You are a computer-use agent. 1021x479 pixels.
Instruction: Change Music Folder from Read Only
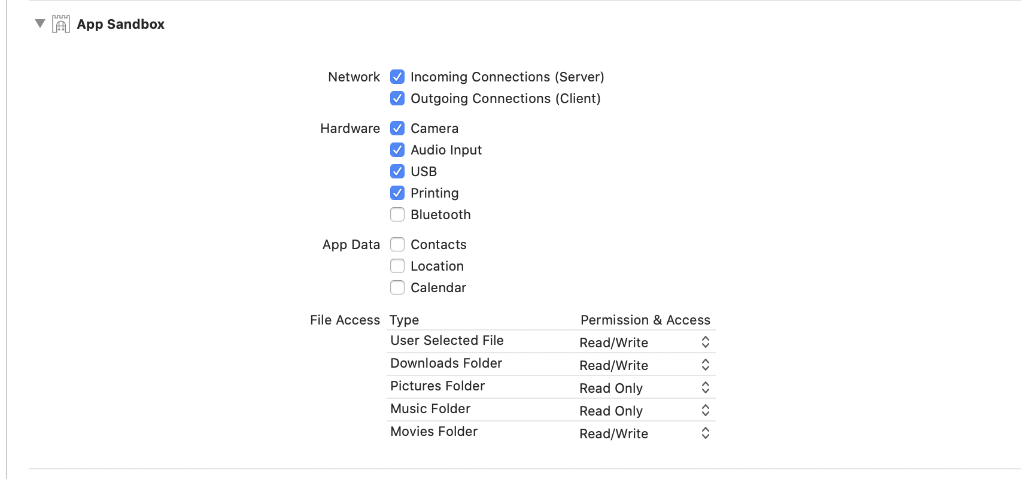pos(705,410)
